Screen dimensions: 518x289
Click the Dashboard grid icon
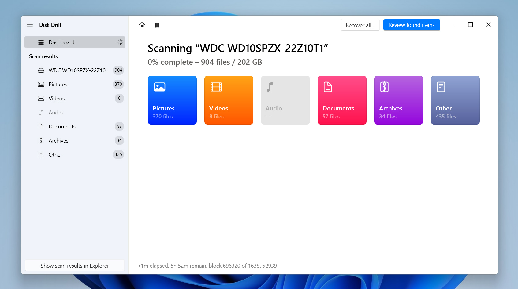click(x=41, y=42)
